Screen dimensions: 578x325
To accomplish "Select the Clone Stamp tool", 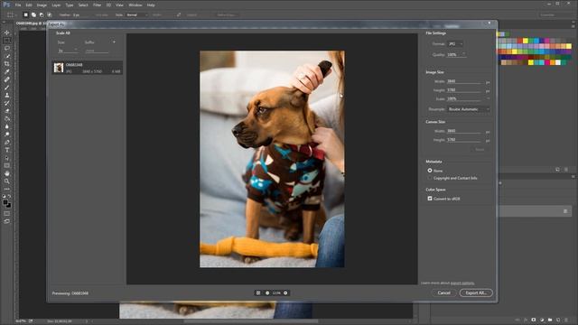I will [x=7, y=95].
